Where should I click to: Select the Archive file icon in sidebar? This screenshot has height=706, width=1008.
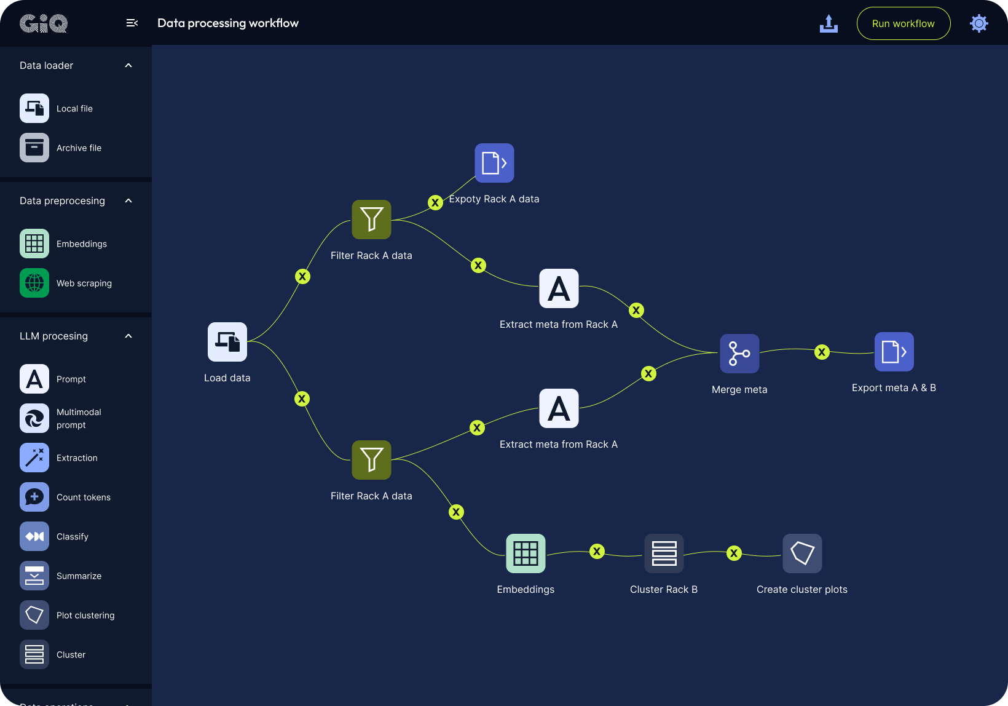[34, 148]
